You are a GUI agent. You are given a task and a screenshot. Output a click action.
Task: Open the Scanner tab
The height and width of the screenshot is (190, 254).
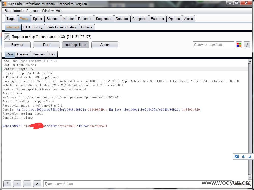click(x=53, y=19)
